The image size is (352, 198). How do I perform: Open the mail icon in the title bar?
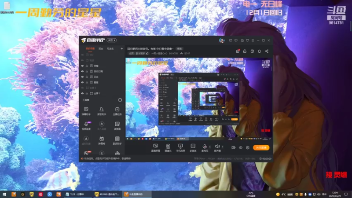231,40
